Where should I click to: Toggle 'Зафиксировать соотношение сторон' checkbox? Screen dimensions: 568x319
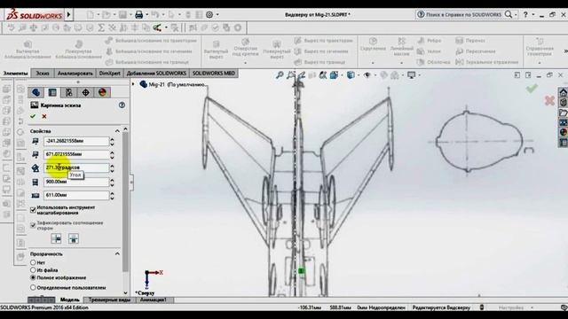click(x=33, y=225)
